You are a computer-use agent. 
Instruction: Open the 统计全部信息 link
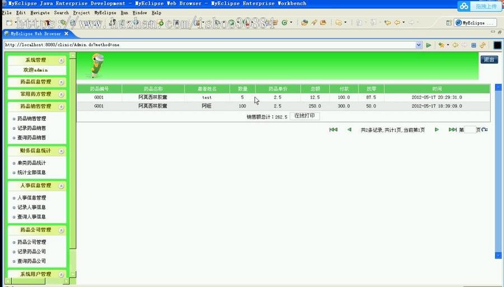pos(31,172)
